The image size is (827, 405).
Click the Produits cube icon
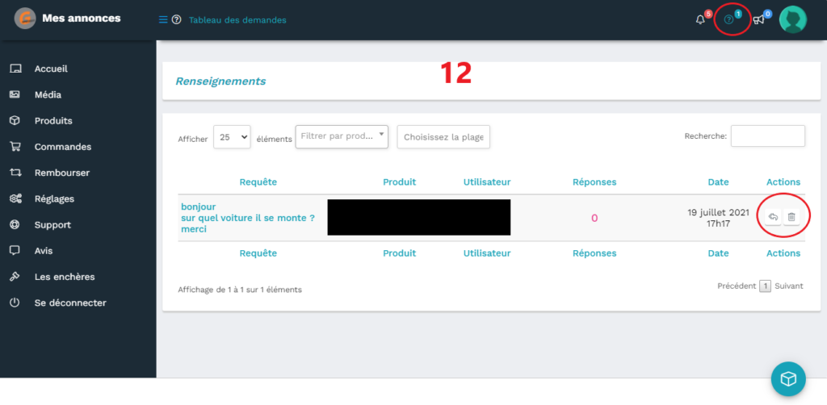[x=15, y=120]
